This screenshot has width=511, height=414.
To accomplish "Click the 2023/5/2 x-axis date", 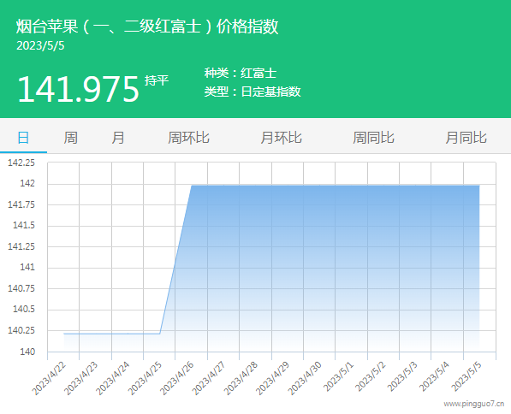I will point(371,376).
